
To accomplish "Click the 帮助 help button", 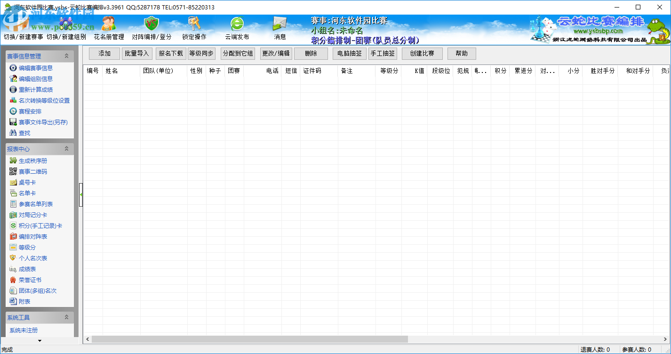I will click(461, 53).
